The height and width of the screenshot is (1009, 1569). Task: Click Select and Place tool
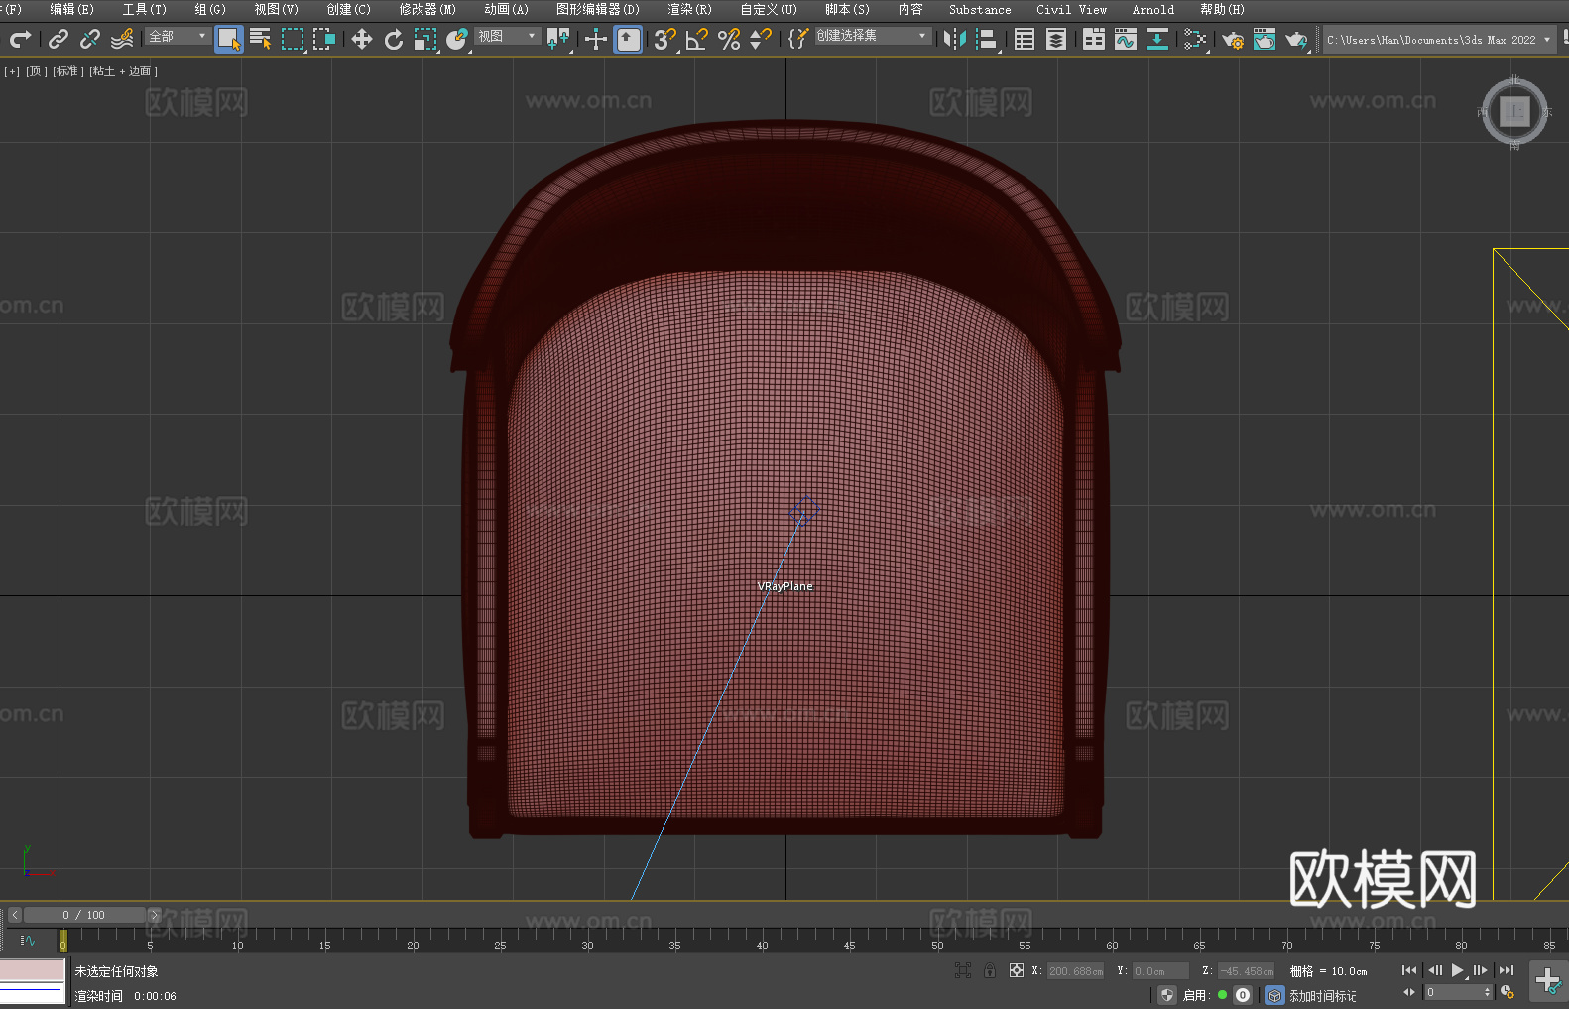point(457,39)
